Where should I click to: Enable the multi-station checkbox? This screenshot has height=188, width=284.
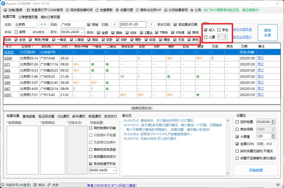point(16,32)
